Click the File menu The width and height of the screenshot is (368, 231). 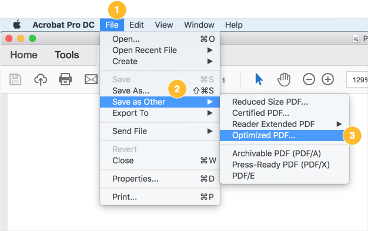coord(112,25)
